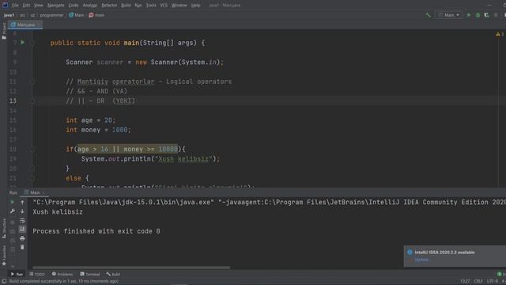This screenshot has height=285, width=506.
Task: Open the VCS menu
Action: (x=164, y=6)
